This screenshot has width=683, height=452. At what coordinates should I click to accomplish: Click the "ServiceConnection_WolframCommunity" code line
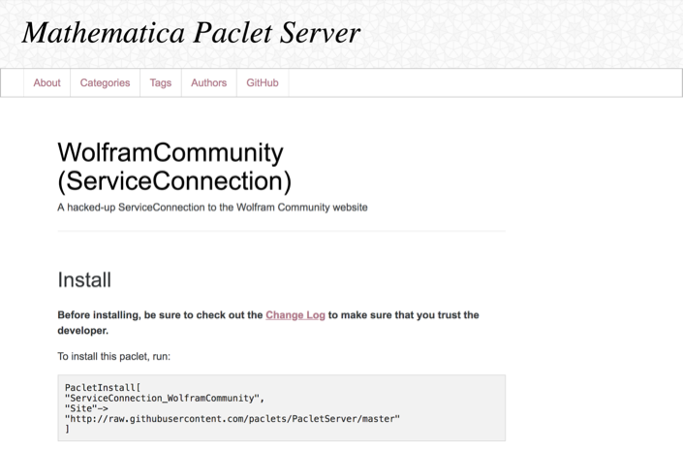(x=165, y=398)
